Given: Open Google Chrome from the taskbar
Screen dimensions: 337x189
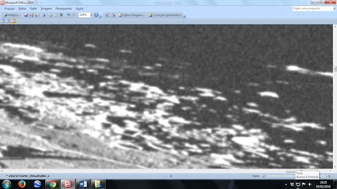Looking at the screenshot, I should point(53,184).
